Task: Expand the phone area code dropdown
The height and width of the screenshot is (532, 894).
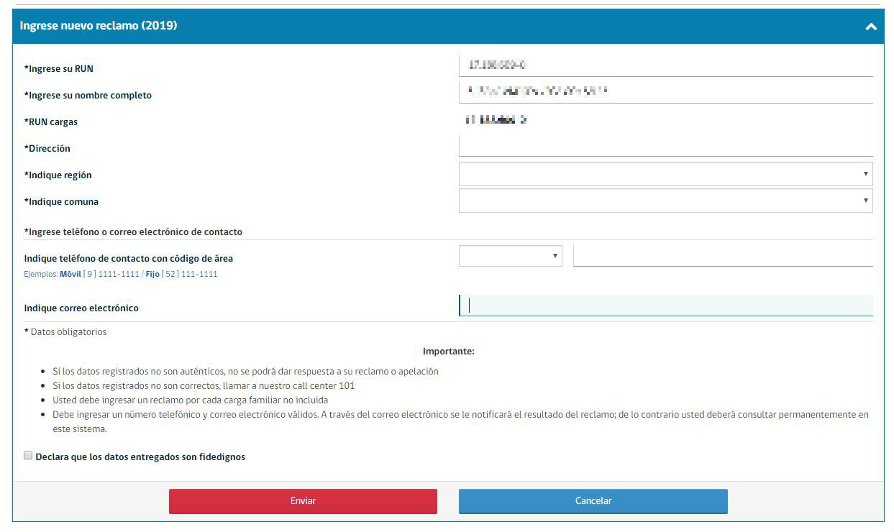Action: (x=510, y=256)
